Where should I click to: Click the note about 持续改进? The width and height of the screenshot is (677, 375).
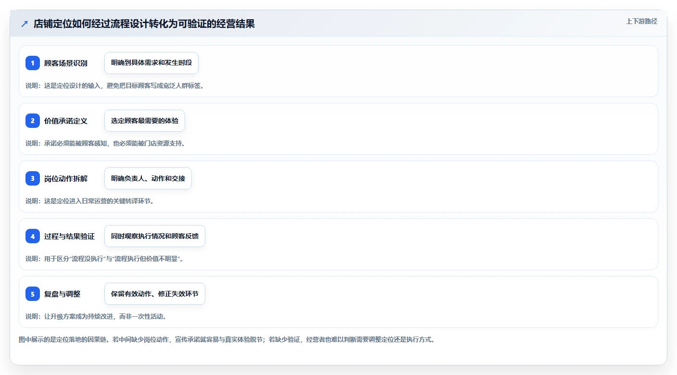coord(96,316)
